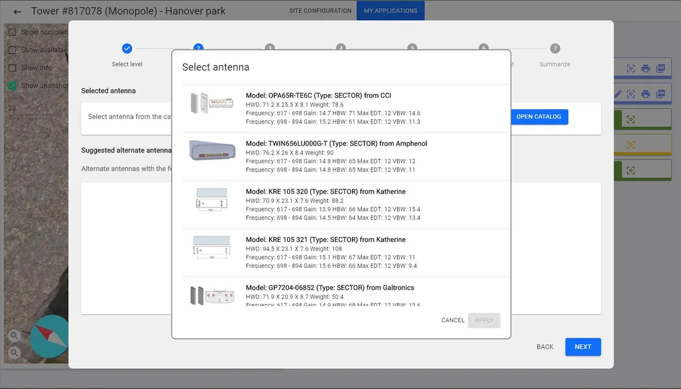
Task: Click the BACK button in the wizard
Action: [545, 347]
